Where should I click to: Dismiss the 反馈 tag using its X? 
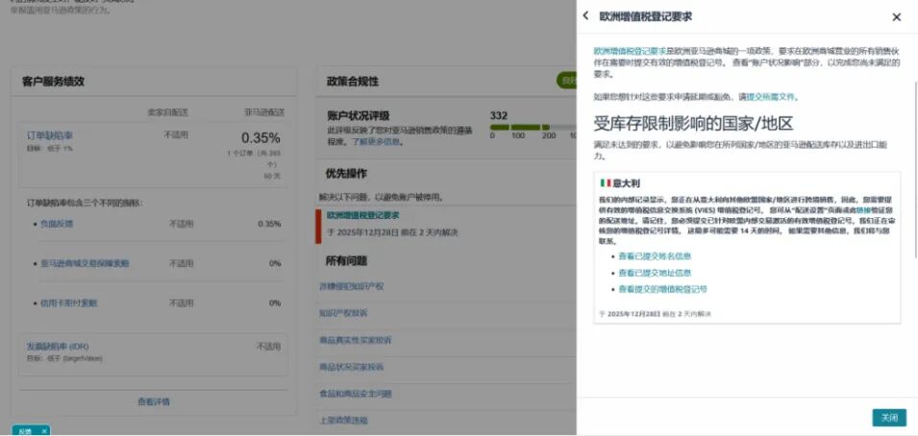44,431
